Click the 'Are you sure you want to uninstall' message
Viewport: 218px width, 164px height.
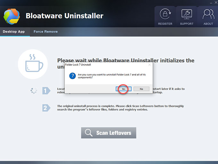112,76
